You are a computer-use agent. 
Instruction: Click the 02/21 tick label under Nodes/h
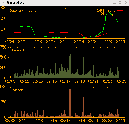click(93, 81)
